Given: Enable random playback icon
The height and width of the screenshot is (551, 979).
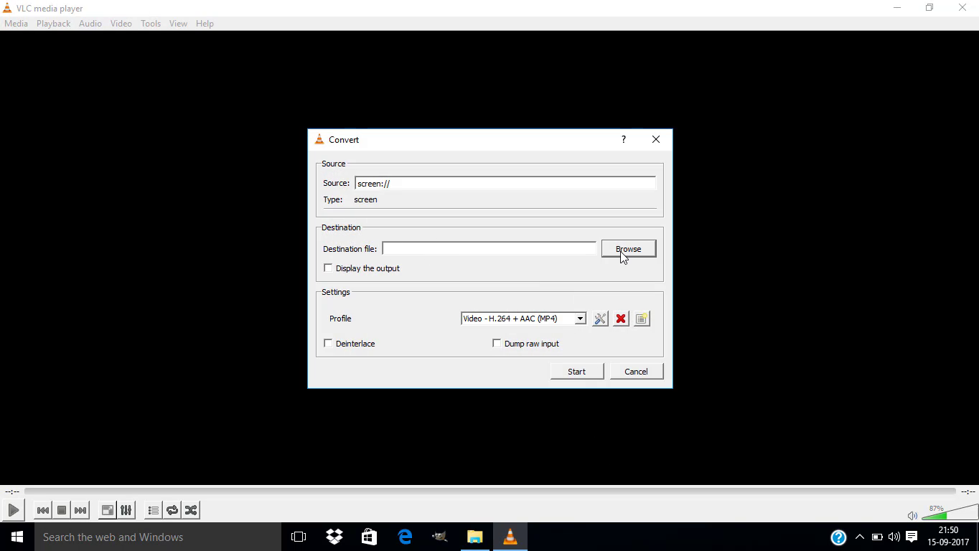Looking at the screenshot, I should coord(190,510).
